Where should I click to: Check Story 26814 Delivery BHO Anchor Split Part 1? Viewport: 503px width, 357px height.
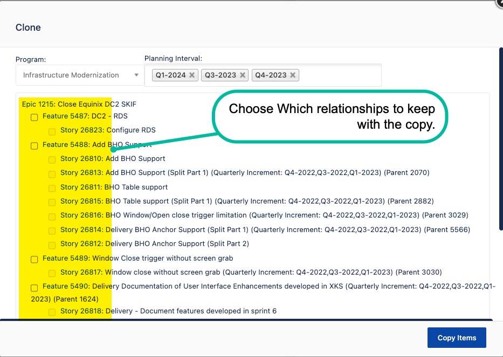click(52, 231)
